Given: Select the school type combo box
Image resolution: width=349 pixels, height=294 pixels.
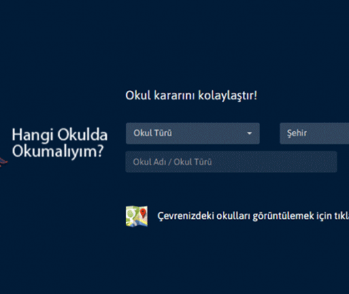Looking at the screenshot, I should 193,133.
